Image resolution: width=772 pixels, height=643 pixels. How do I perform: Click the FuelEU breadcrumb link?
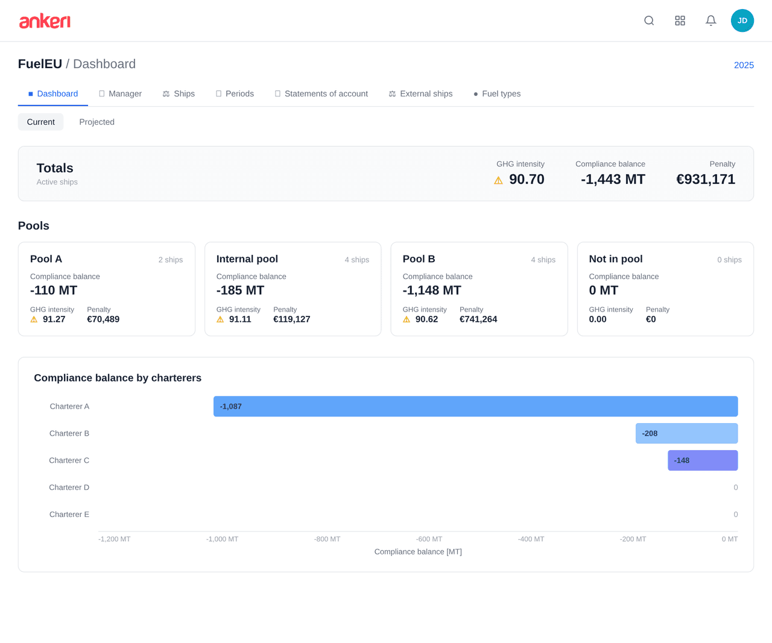tap(40, 64)
